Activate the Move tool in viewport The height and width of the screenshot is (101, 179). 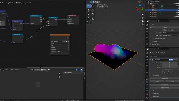(89, 10)
